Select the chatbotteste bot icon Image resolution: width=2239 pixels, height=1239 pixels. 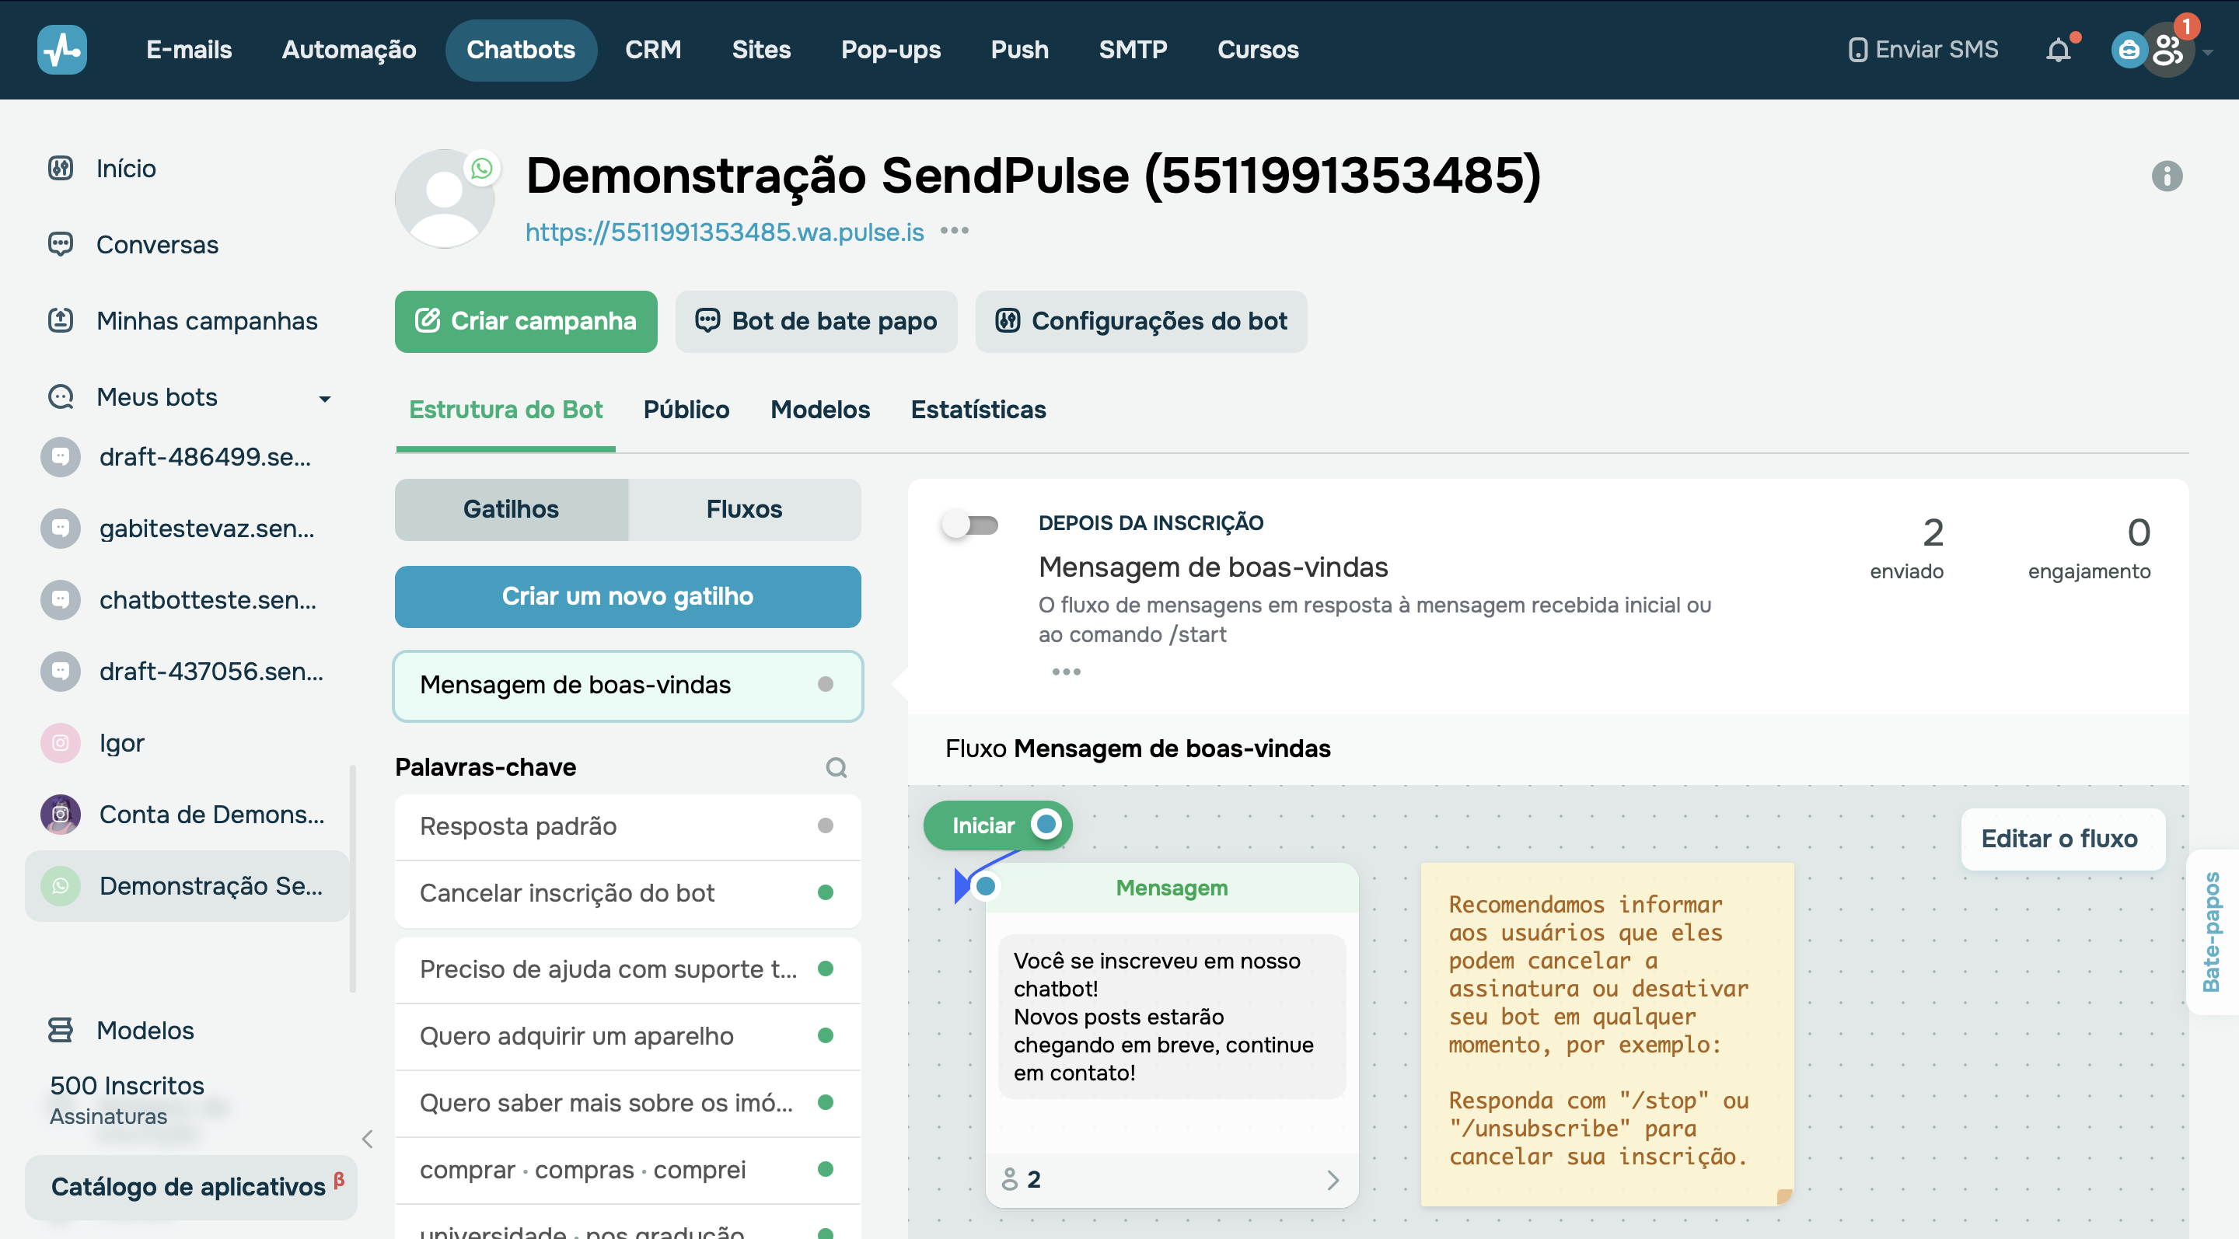[61, 599]
